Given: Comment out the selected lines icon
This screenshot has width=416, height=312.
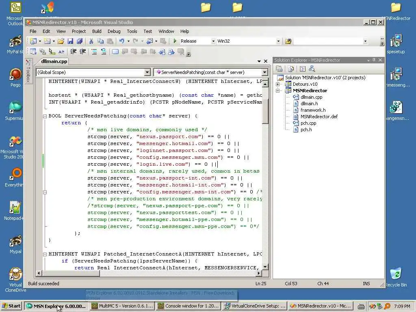Looking at the screenshot, I should click(x=94, y=52).
